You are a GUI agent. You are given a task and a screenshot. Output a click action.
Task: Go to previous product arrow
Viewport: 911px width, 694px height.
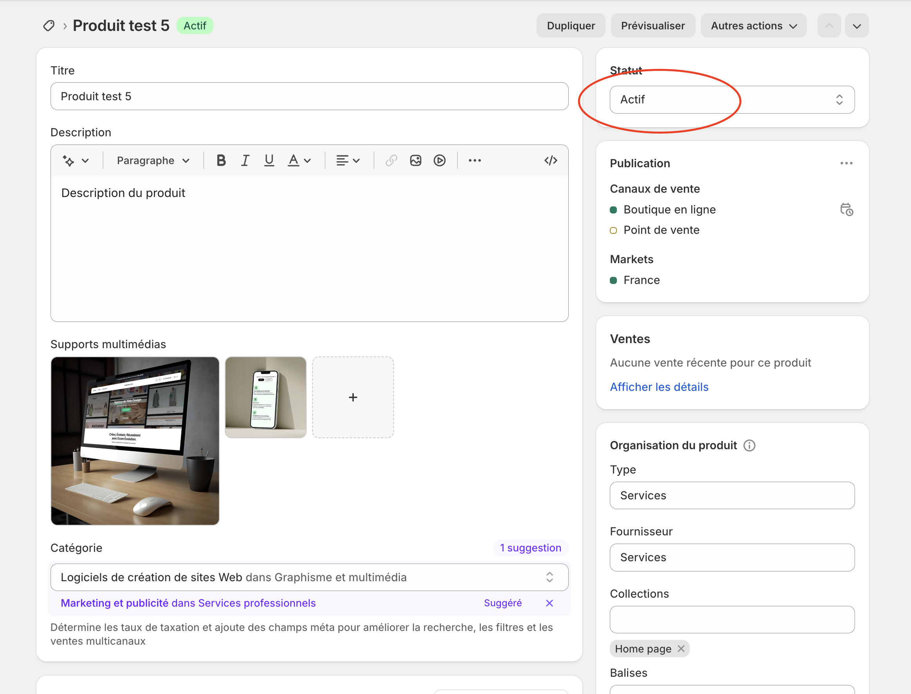pyautogui.click(x=829, y=25)
